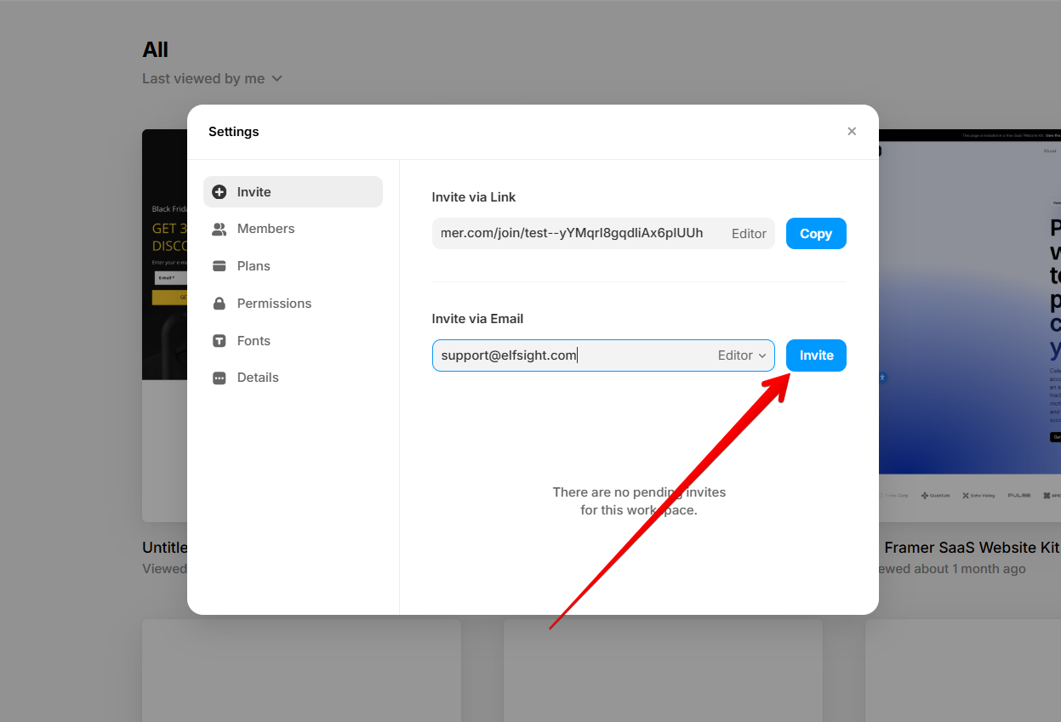The width and height of the screenshot is (1061, 722).
Task: Select the Invite settings tab
Action: pyautogui.click(x=293, y=192)
